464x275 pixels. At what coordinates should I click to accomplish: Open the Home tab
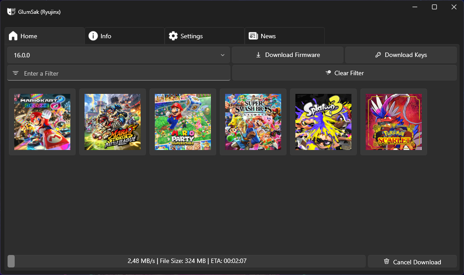click(44, 36)
